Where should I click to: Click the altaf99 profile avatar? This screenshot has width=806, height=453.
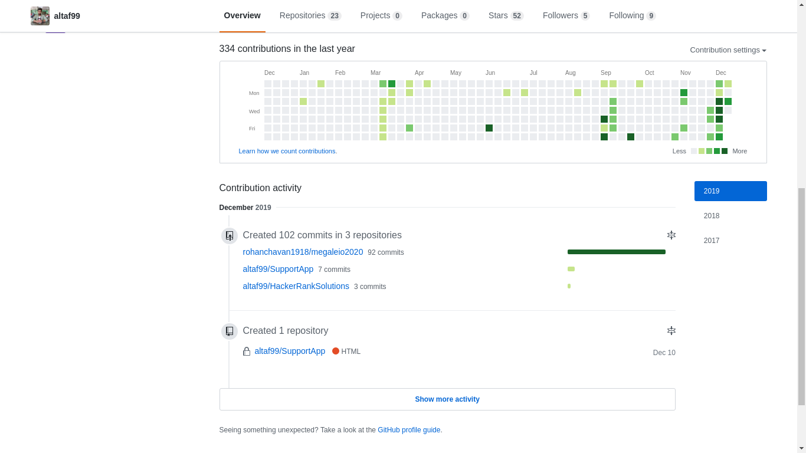tap(40, 16)
